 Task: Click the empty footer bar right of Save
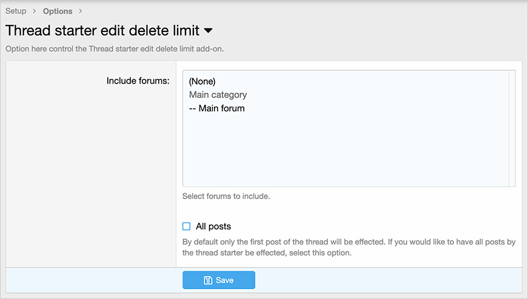point(388,280)
